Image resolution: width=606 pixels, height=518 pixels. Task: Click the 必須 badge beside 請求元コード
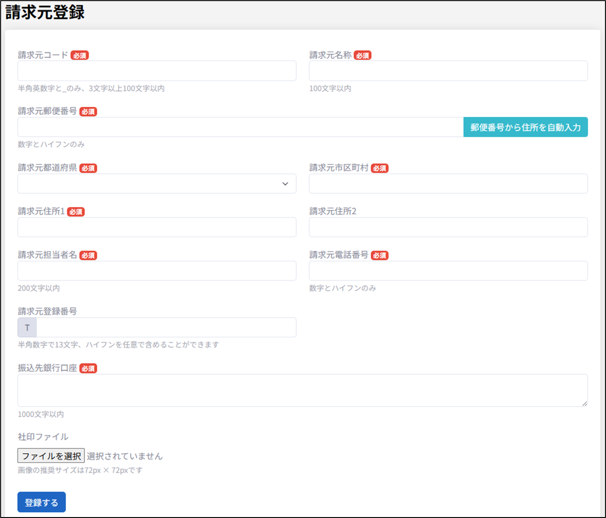click(x=79, y=56)
